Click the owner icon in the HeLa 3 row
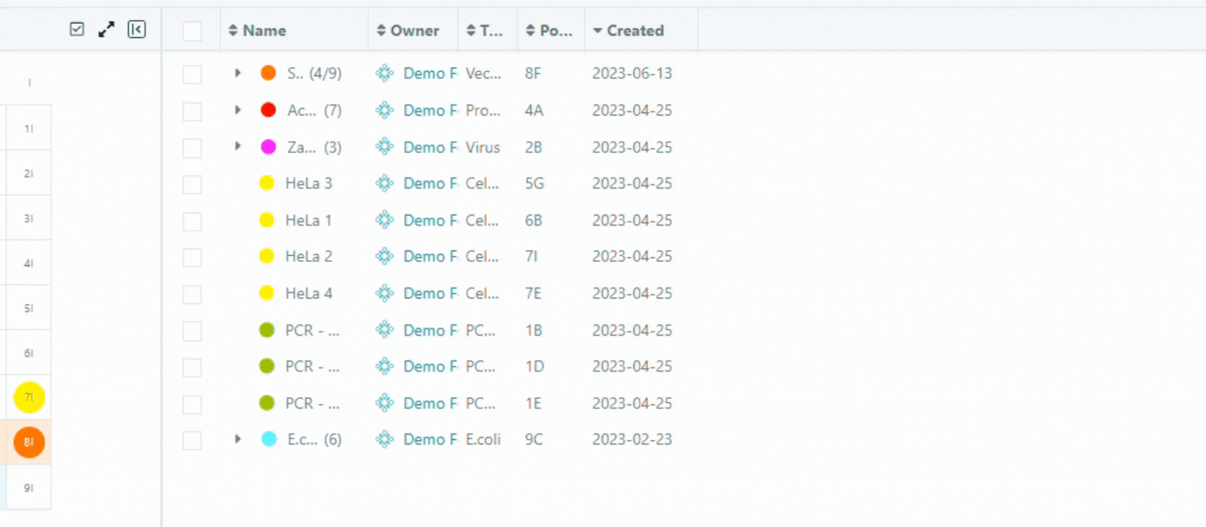Screen dimensions: 1206x527 (384, 183)
